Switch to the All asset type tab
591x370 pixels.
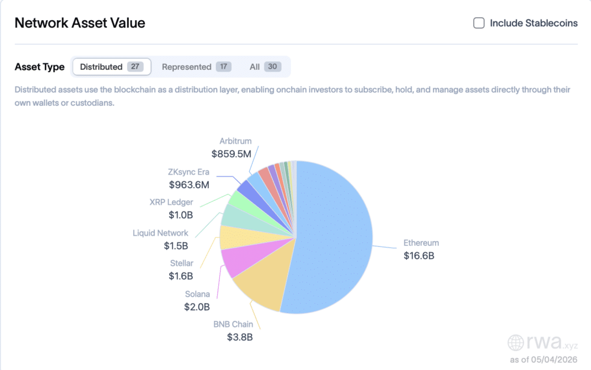(265, 67)
